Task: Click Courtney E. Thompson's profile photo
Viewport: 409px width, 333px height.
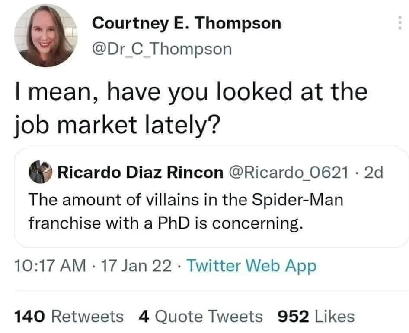Action: coord(46,36)
